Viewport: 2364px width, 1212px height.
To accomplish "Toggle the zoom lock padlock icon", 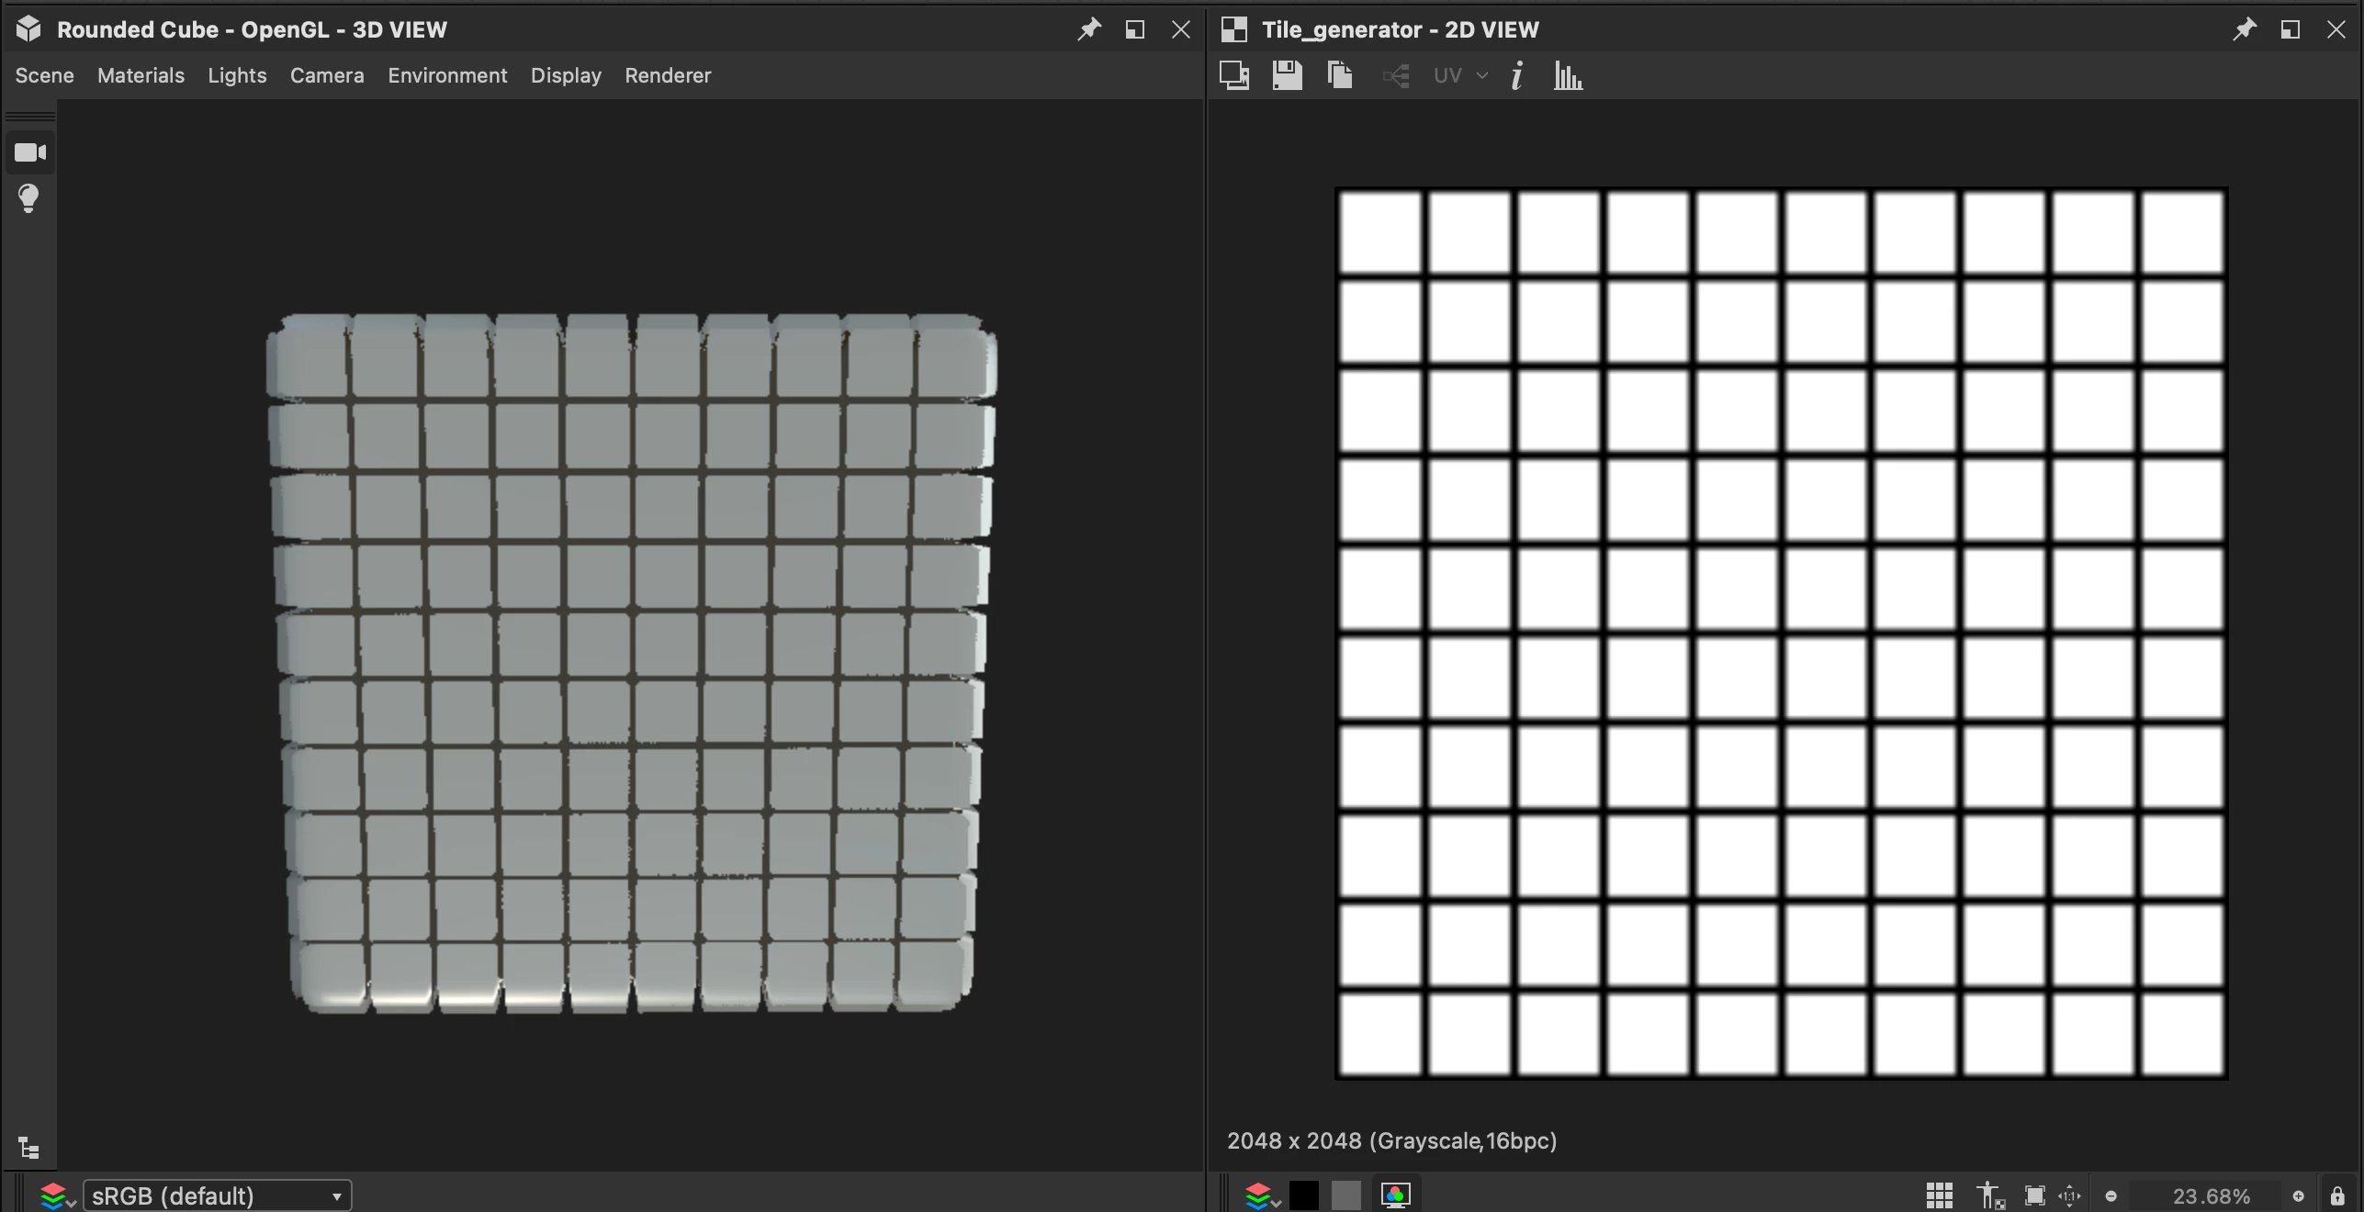I will [x=2337, y=1195].
